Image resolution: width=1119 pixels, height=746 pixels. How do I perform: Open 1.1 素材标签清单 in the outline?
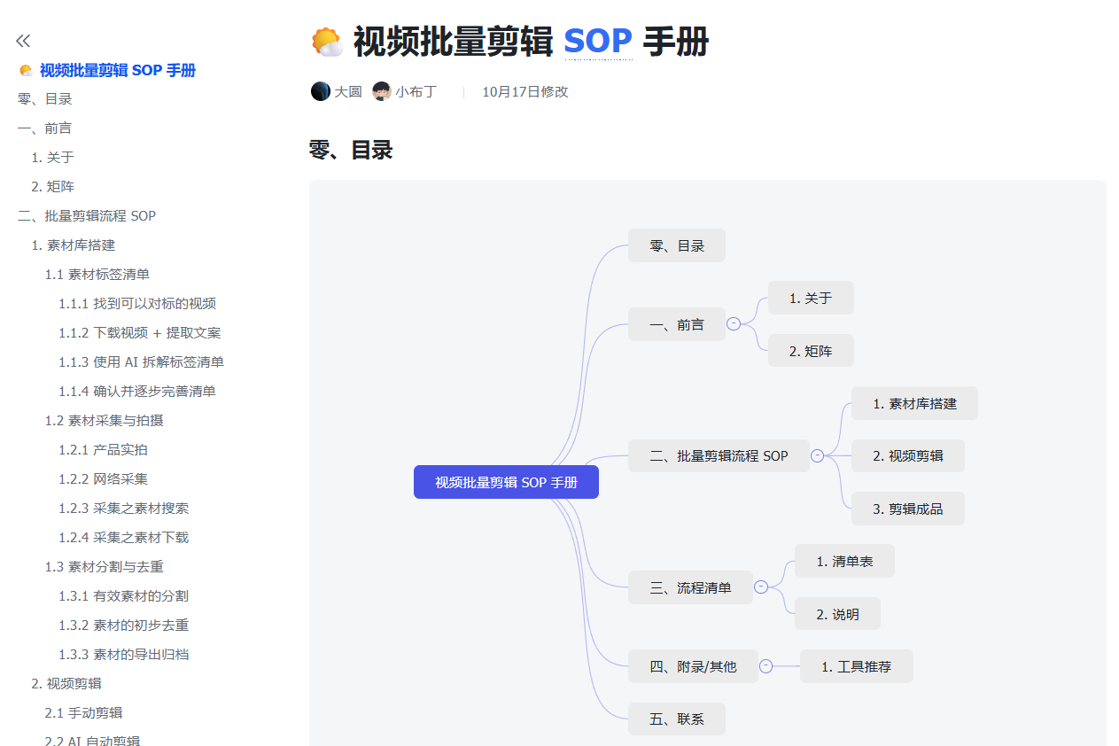click(97, 275)
